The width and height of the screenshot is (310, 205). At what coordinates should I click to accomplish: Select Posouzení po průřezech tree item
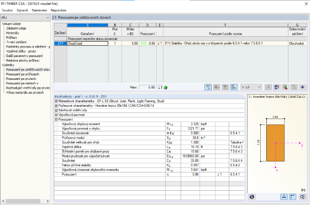coord(23,74)
